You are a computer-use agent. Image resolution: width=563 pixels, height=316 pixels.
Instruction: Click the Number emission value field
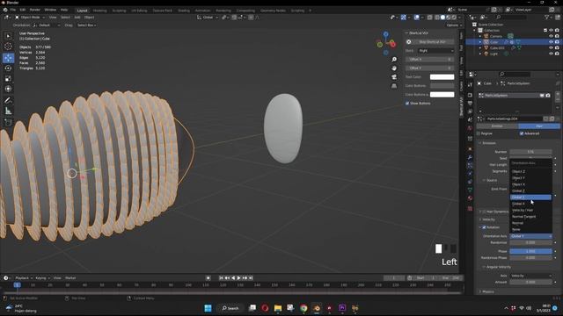[530, 152]
